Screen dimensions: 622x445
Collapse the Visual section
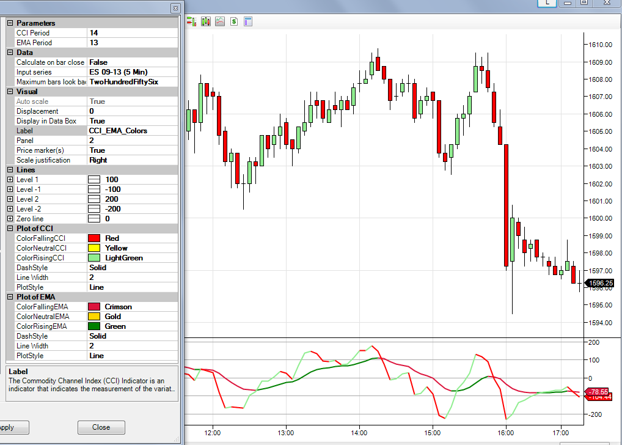click(x=10, y=91)
